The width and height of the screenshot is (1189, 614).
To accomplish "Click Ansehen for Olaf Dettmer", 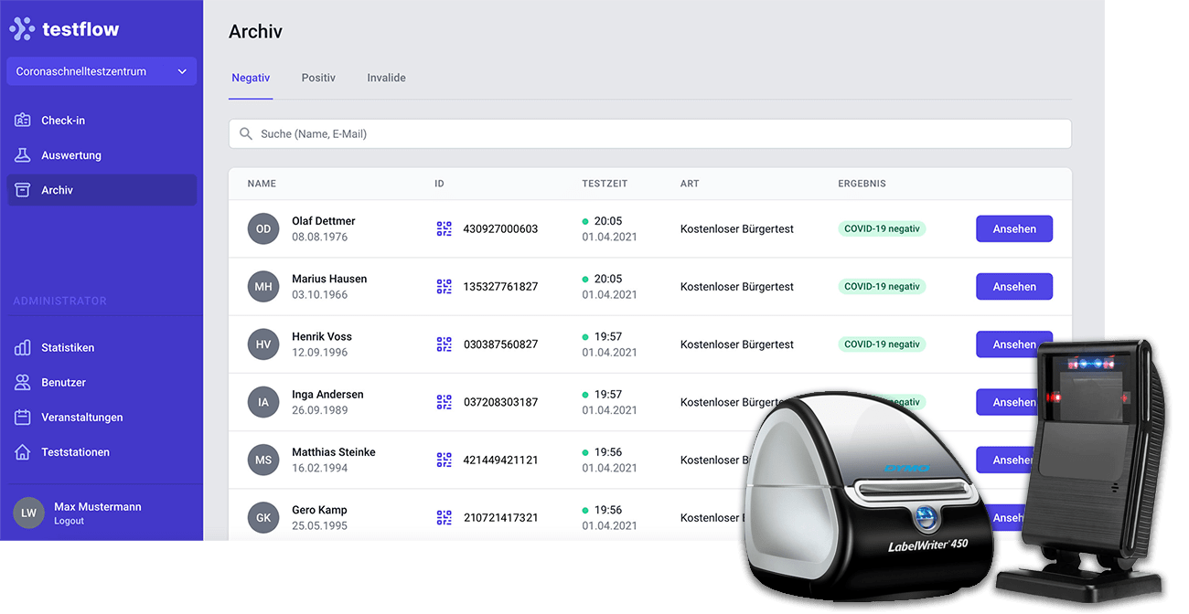I will [1013, 229].
